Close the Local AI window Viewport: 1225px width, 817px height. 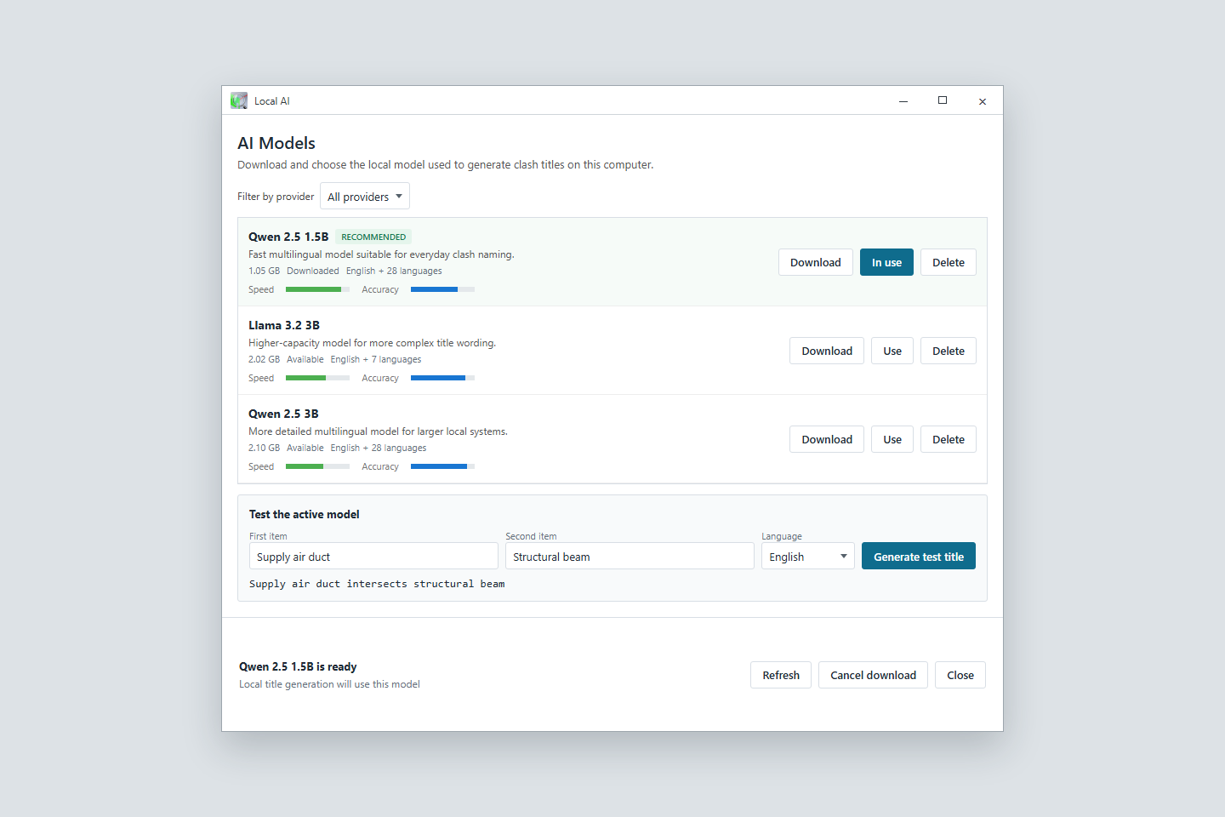[x=983, y=100]
